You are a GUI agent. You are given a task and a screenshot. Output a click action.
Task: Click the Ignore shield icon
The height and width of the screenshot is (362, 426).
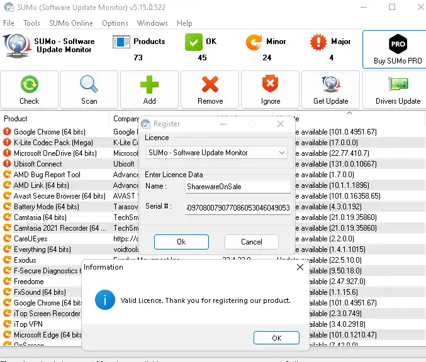coord(270,85)
